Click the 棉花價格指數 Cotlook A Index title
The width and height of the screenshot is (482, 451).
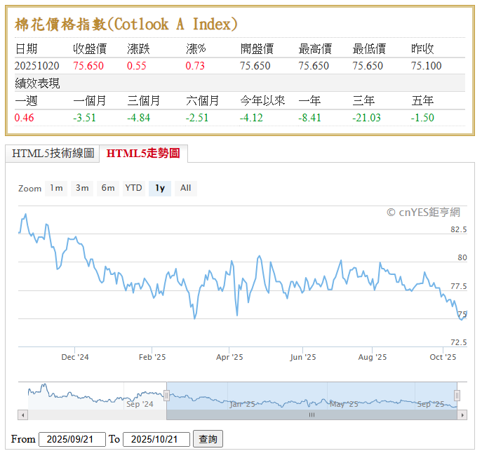[126, 25]
